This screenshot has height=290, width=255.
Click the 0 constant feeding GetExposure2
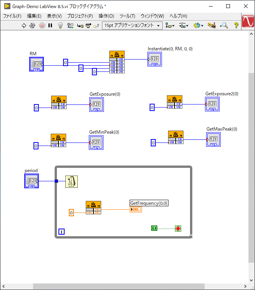[x=152, y=108]
